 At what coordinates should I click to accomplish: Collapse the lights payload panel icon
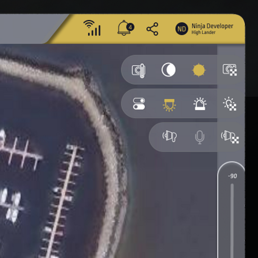pyautogui.click(x=230, y=104)
